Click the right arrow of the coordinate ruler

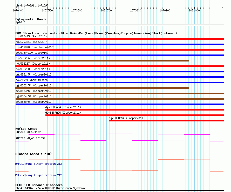point(223,8)
